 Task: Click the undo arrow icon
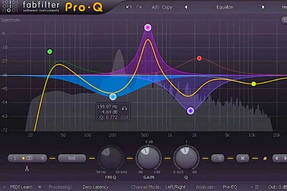point(129,7)
